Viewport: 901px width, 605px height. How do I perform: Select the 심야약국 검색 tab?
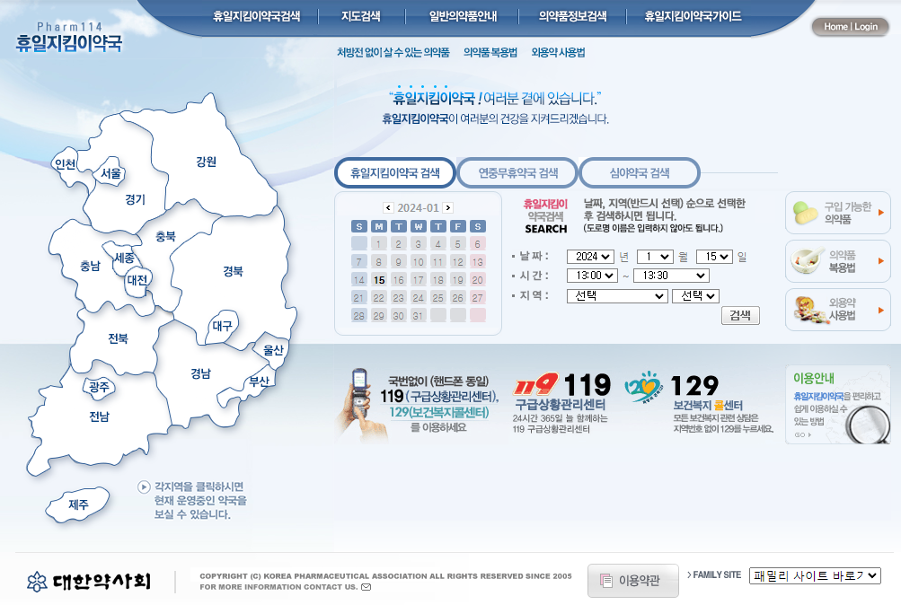pos(640,172)
